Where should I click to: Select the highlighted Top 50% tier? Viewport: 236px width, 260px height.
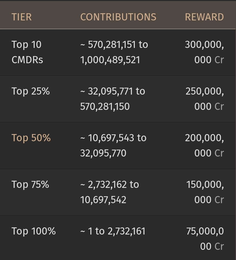31,138
